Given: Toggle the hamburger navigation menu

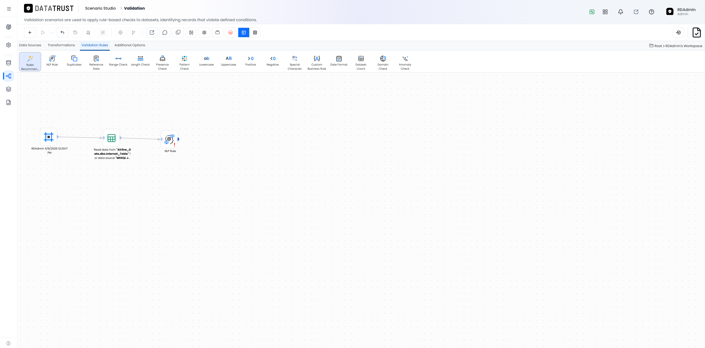Looking at the screenshot, I should point(9,9).
